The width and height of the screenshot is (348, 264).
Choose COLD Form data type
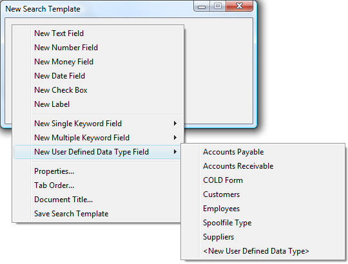pyautogui.click(x=263, y=180)
